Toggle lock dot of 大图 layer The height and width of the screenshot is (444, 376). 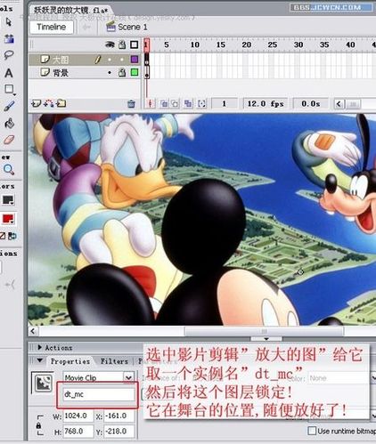tap(122, 60)
